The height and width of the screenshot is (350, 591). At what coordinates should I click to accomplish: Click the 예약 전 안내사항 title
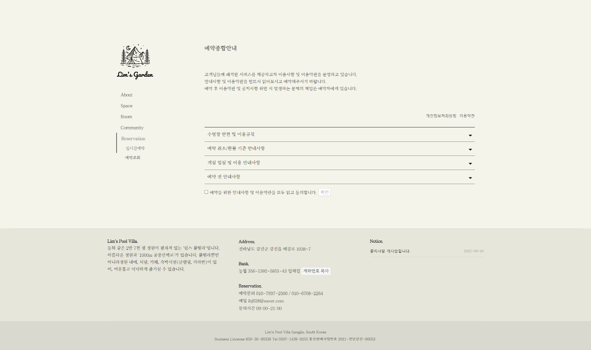pyautogui.click(x=224, y=177)
